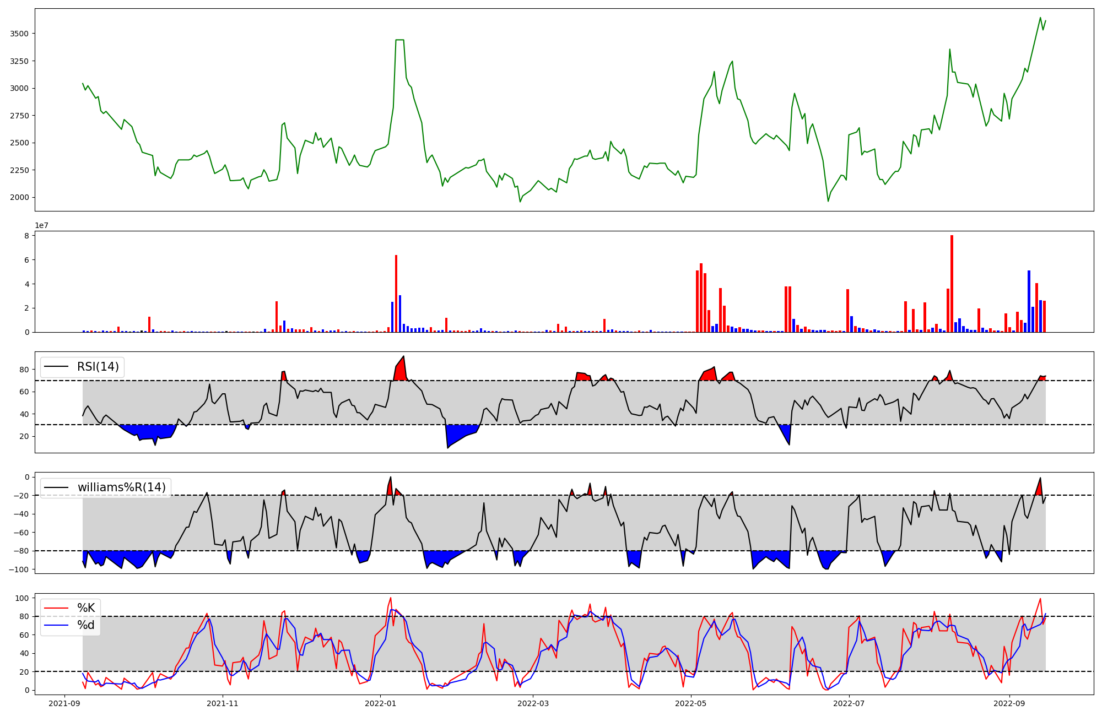
Task: Click the -100 label on Williams %R axis
Action: pos(19,569)
